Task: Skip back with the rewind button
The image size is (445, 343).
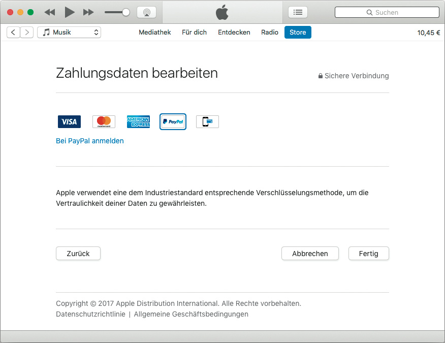Action: (x=50, y=12)
